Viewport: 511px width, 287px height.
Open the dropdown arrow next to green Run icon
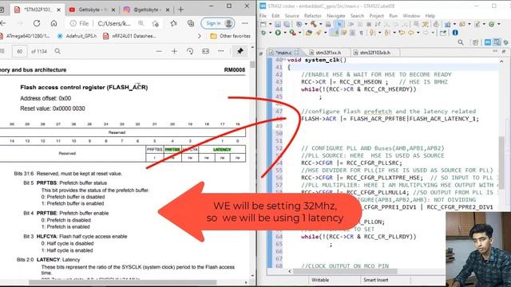click(285, 33)
